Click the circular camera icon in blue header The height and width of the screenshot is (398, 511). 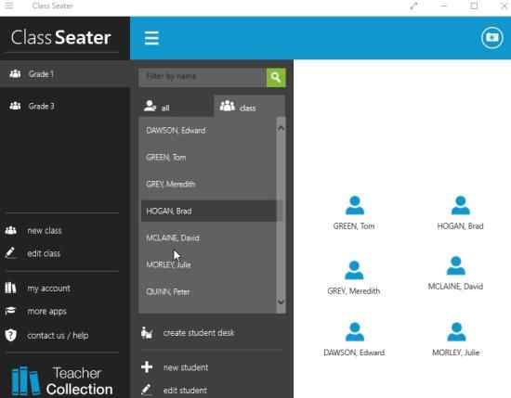(x=491, y=38)
